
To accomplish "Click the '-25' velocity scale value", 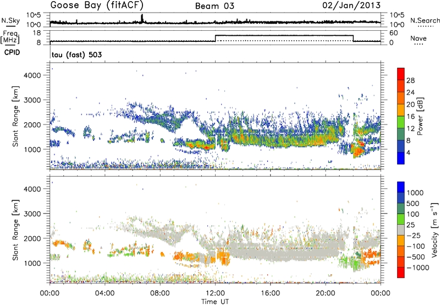I will [x=415, y=235].
